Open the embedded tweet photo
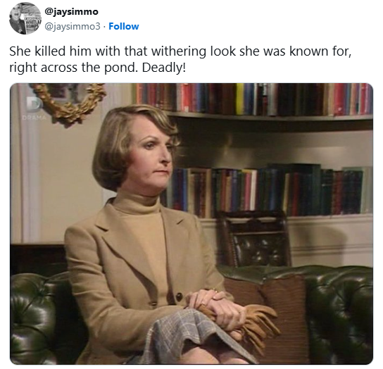The height and width of the screenshot is (369, 383). (x=191, y=224)
